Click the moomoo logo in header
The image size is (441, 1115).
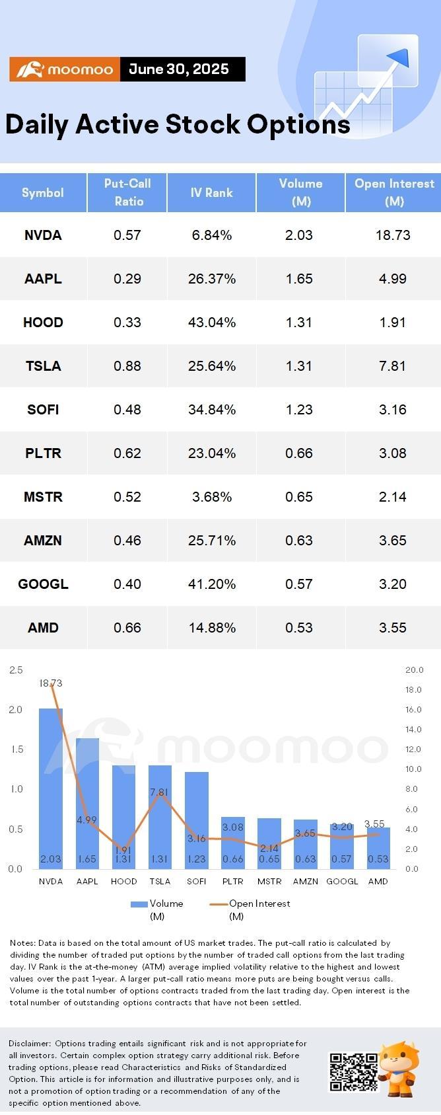(x=65, y=69)
